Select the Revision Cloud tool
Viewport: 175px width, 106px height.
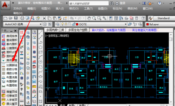click(41, 67)
